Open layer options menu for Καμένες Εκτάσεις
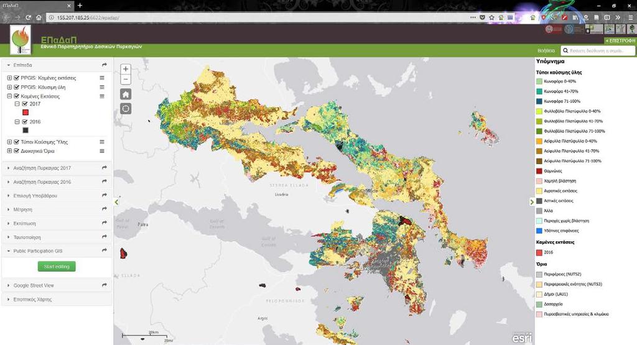637x345 pixels. (102, 96)
